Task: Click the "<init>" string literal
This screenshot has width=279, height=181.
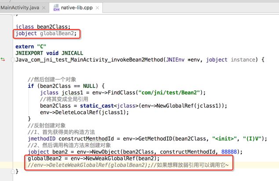Action: click(x=225, y=139)
